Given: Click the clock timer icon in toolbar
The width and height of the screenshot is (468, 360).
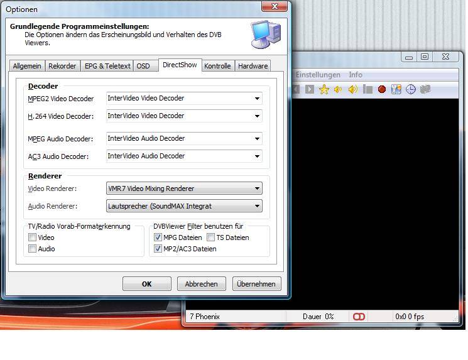Looking at the screenshot, I should (411, 89).
